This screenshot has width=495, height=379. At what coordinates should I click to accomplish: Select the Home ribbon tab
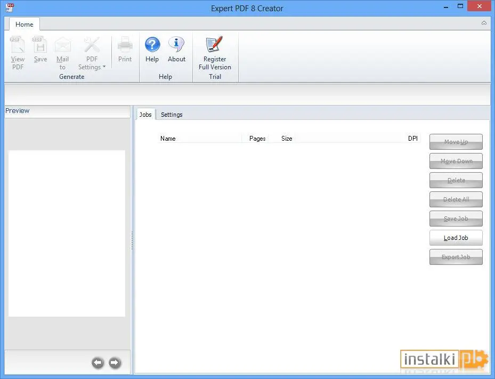click(x=25, y=25)
